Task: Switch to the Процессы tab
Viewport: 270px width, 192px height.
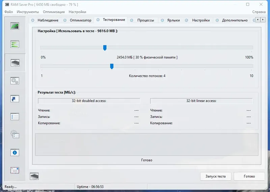Action: point(143,20)
